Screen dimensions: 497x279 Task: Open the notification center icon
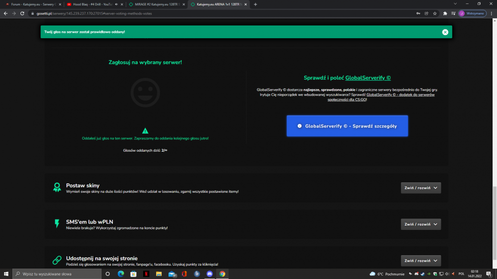[489, 274]
